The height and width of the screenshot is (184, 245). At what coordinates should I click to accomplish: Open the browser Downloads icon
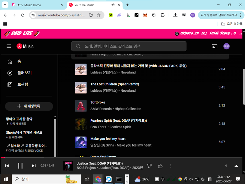click(x=175, y=15)
